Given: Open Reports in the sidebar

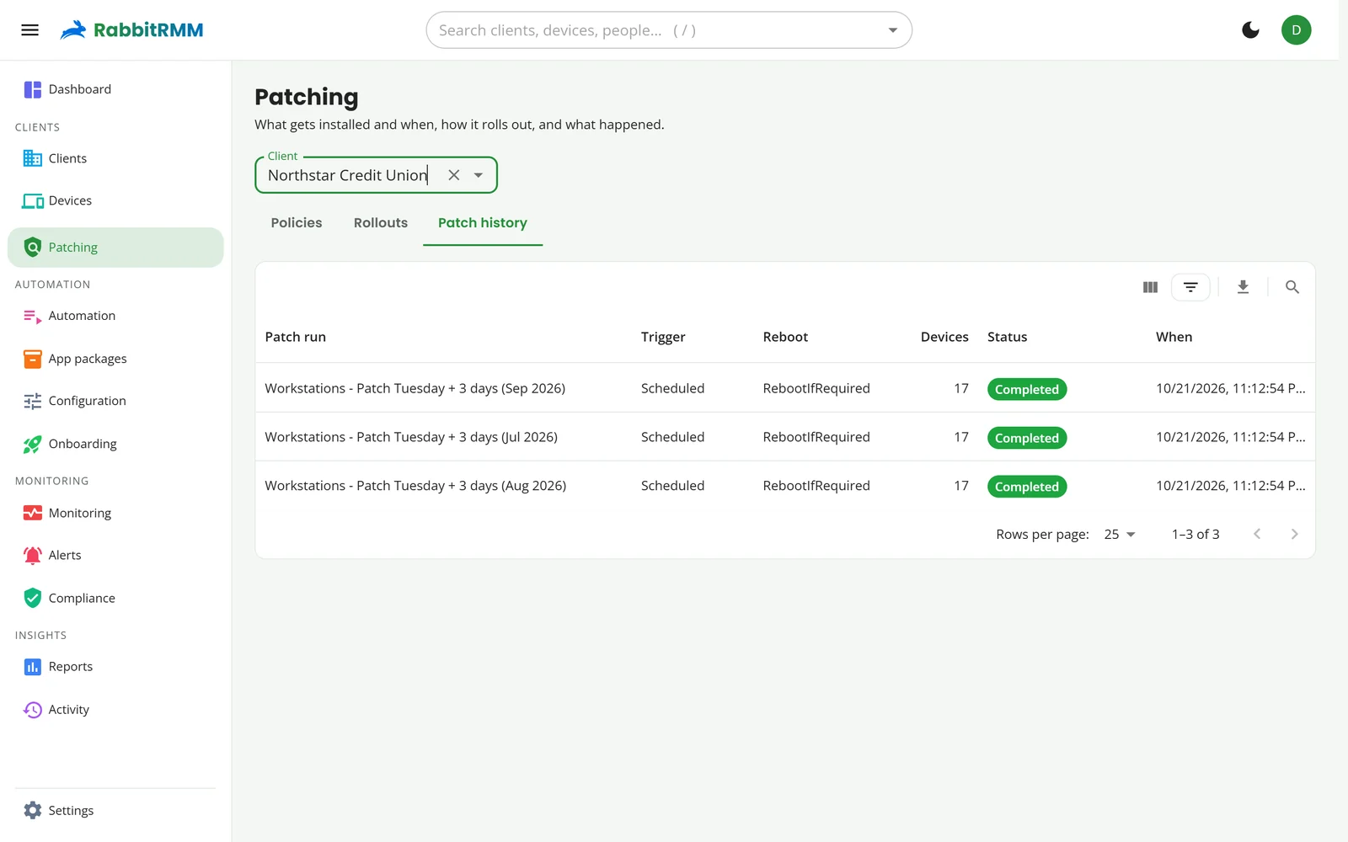Looking at the screenshot, I should pyautogui.click(x=115, y=667).
